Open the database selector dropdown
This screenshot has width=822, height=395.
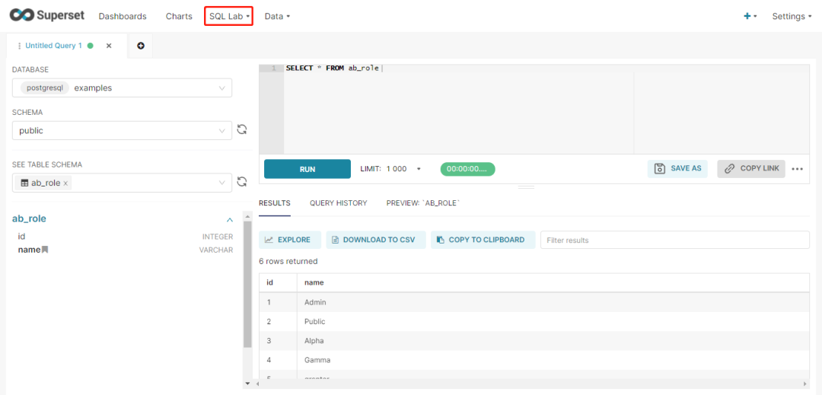pyautogui.click(x=122, y=88)
